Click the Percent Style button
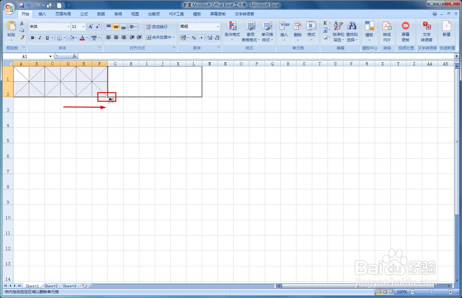Image resolution: width=462 pixels, height=298 pixels. pos(194,37)
